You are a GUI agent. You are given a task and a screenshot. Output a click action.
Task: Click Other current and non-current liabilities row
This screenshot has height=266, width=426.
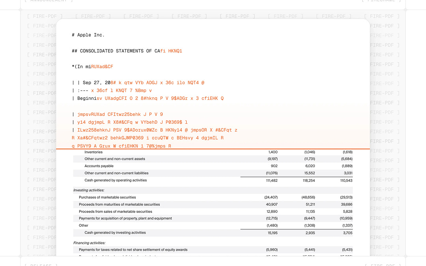click(213, 173)
